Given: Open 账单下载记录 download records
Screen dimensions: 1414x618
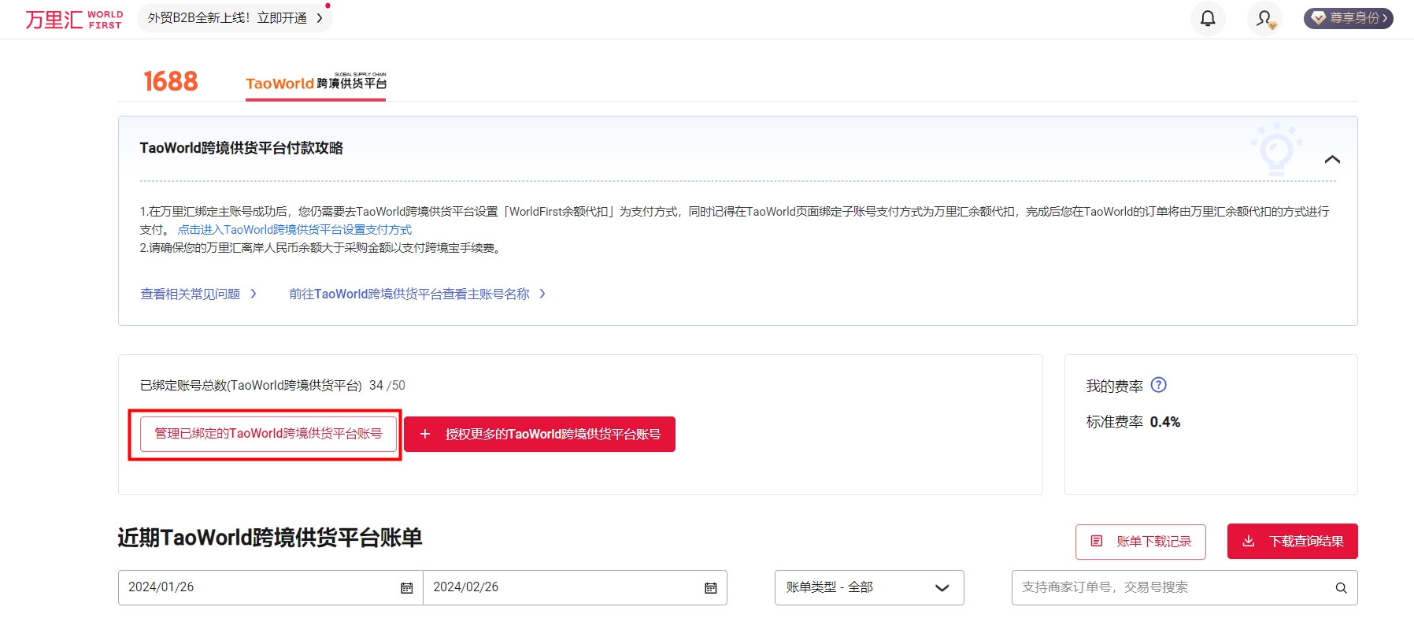Looking at the screenshot, I should (1140, 542).
